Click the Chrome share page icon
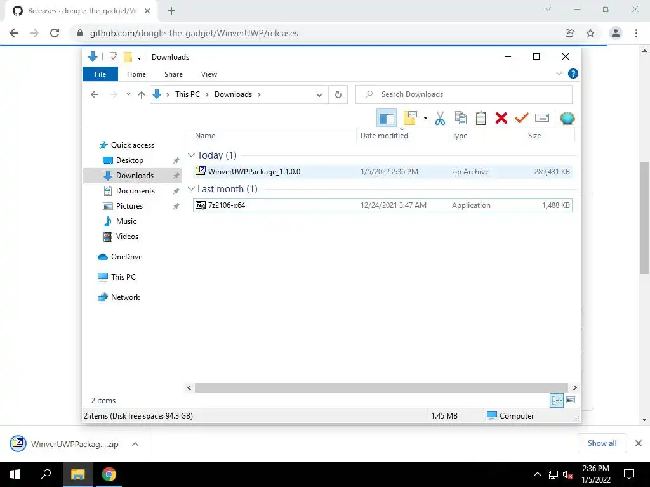 (x=570, y=33)
